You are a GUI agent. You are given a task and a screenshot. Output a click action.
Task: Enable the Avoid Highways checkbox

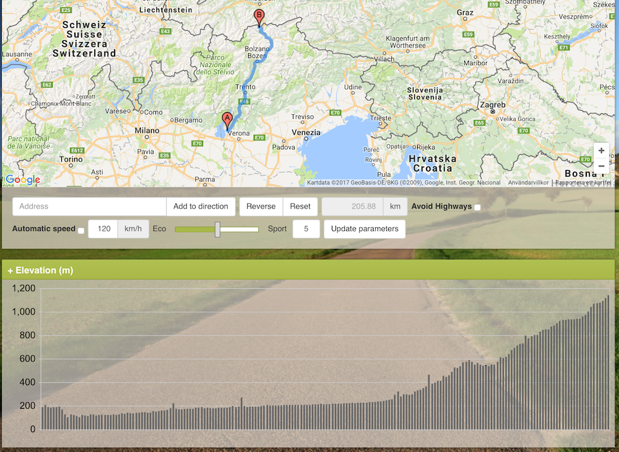[477, 207]
